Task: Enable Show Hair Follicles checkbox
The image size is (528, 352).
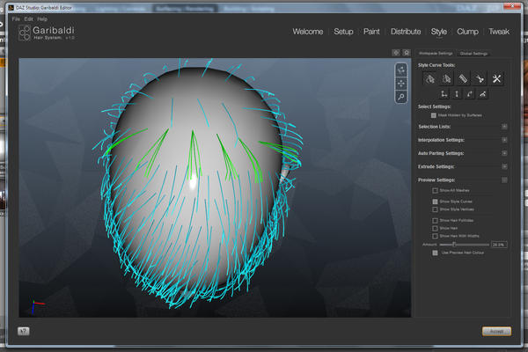Action: 435,221
